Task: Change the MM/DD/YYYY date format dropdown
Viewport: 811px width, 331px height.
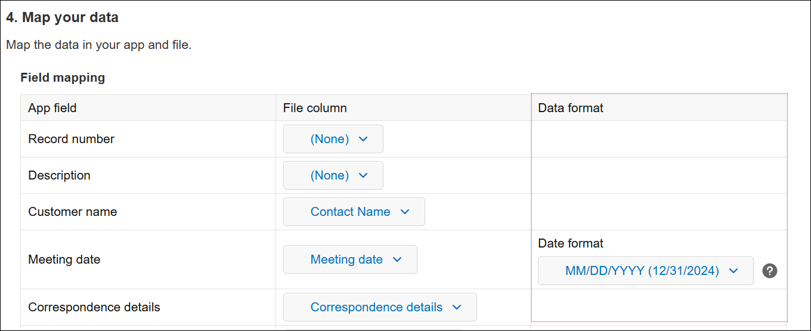Action: (645, 271)
